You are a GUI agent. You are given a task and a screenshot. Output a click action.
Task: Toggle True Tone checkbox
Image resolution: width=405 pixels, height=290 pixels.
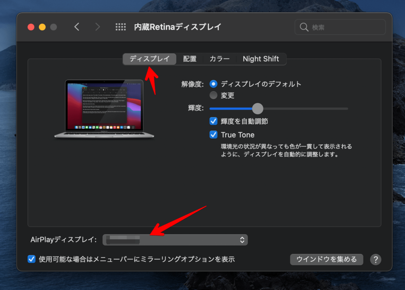click(213, 135)
